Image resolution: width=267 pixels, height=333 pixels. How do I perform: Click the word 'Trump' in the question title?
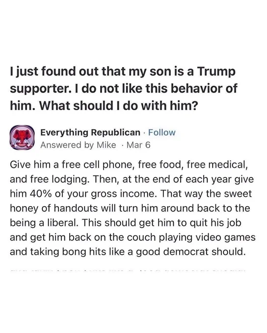click(x=216, y=71)
